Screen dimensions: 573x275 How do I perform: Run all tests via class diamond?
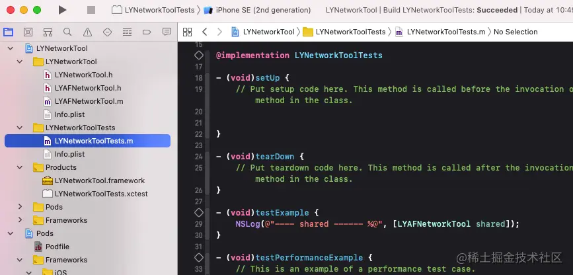click(198, 56)
